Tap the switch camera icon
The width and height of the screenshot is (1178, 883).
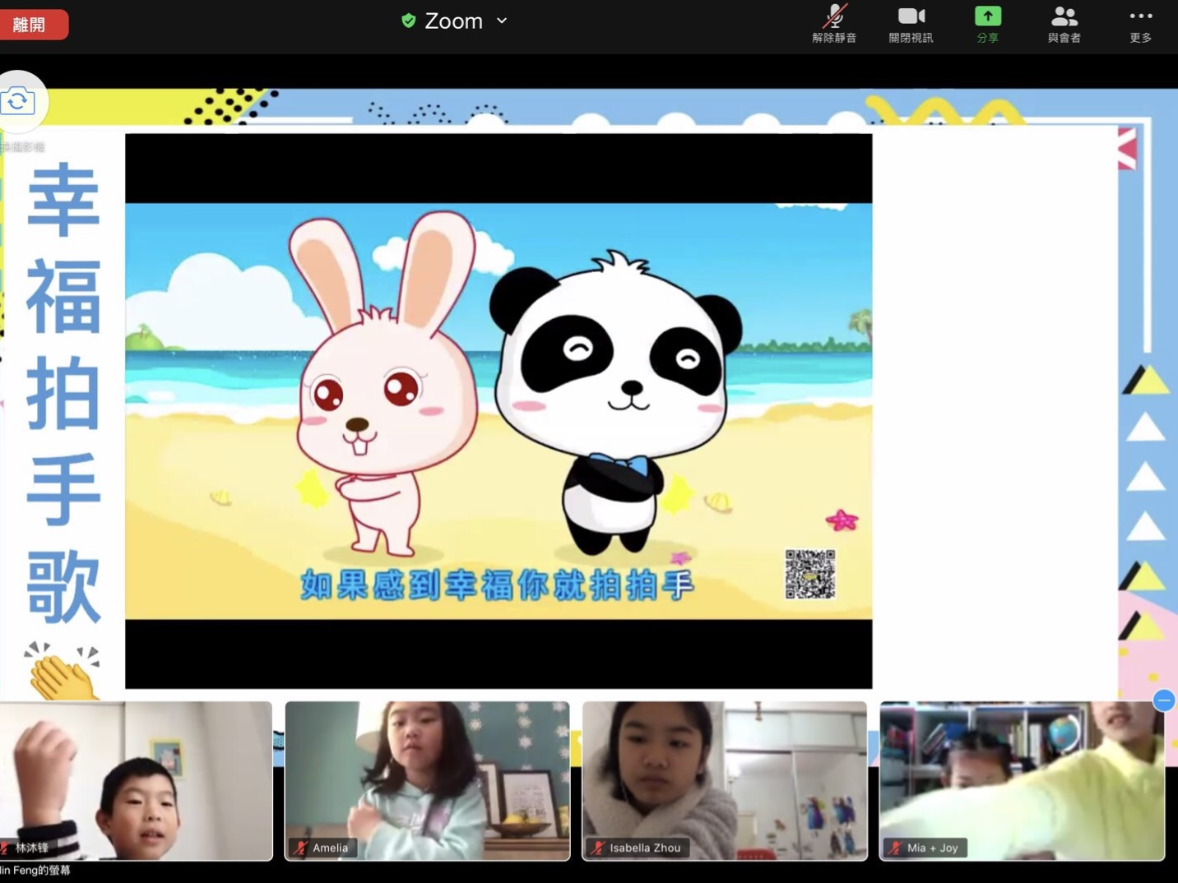tap(18, 102)
